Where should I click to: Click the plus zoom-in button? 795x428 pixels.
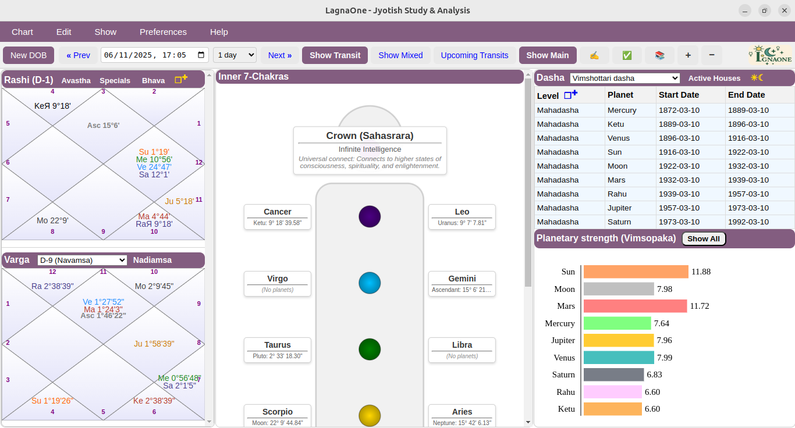[688, 55]
